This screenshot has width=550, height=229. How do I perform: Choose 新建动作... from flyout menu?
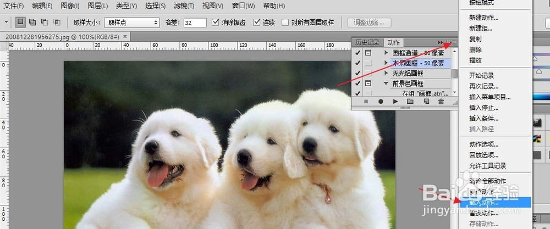[x=483, y=18]
